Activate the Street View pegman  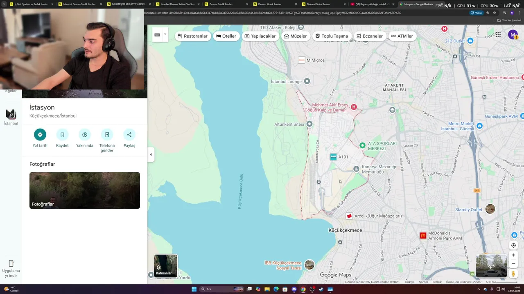click(x=513, y=274)
